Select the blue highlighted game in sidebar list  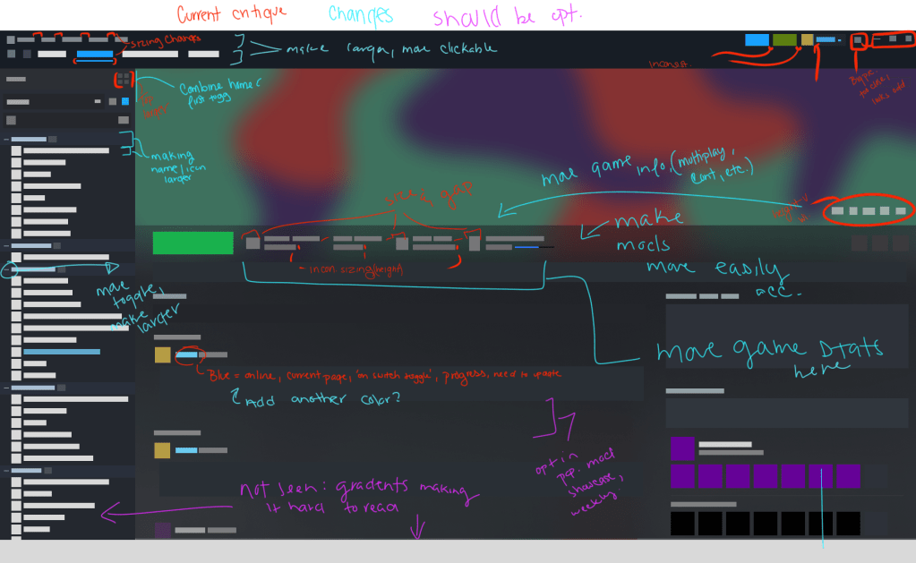point(61,353)
